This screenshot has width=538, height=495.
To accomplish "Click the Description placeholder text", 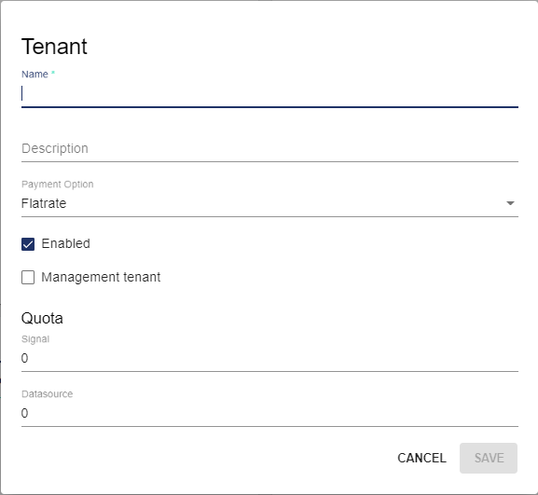I will (55, 148).
